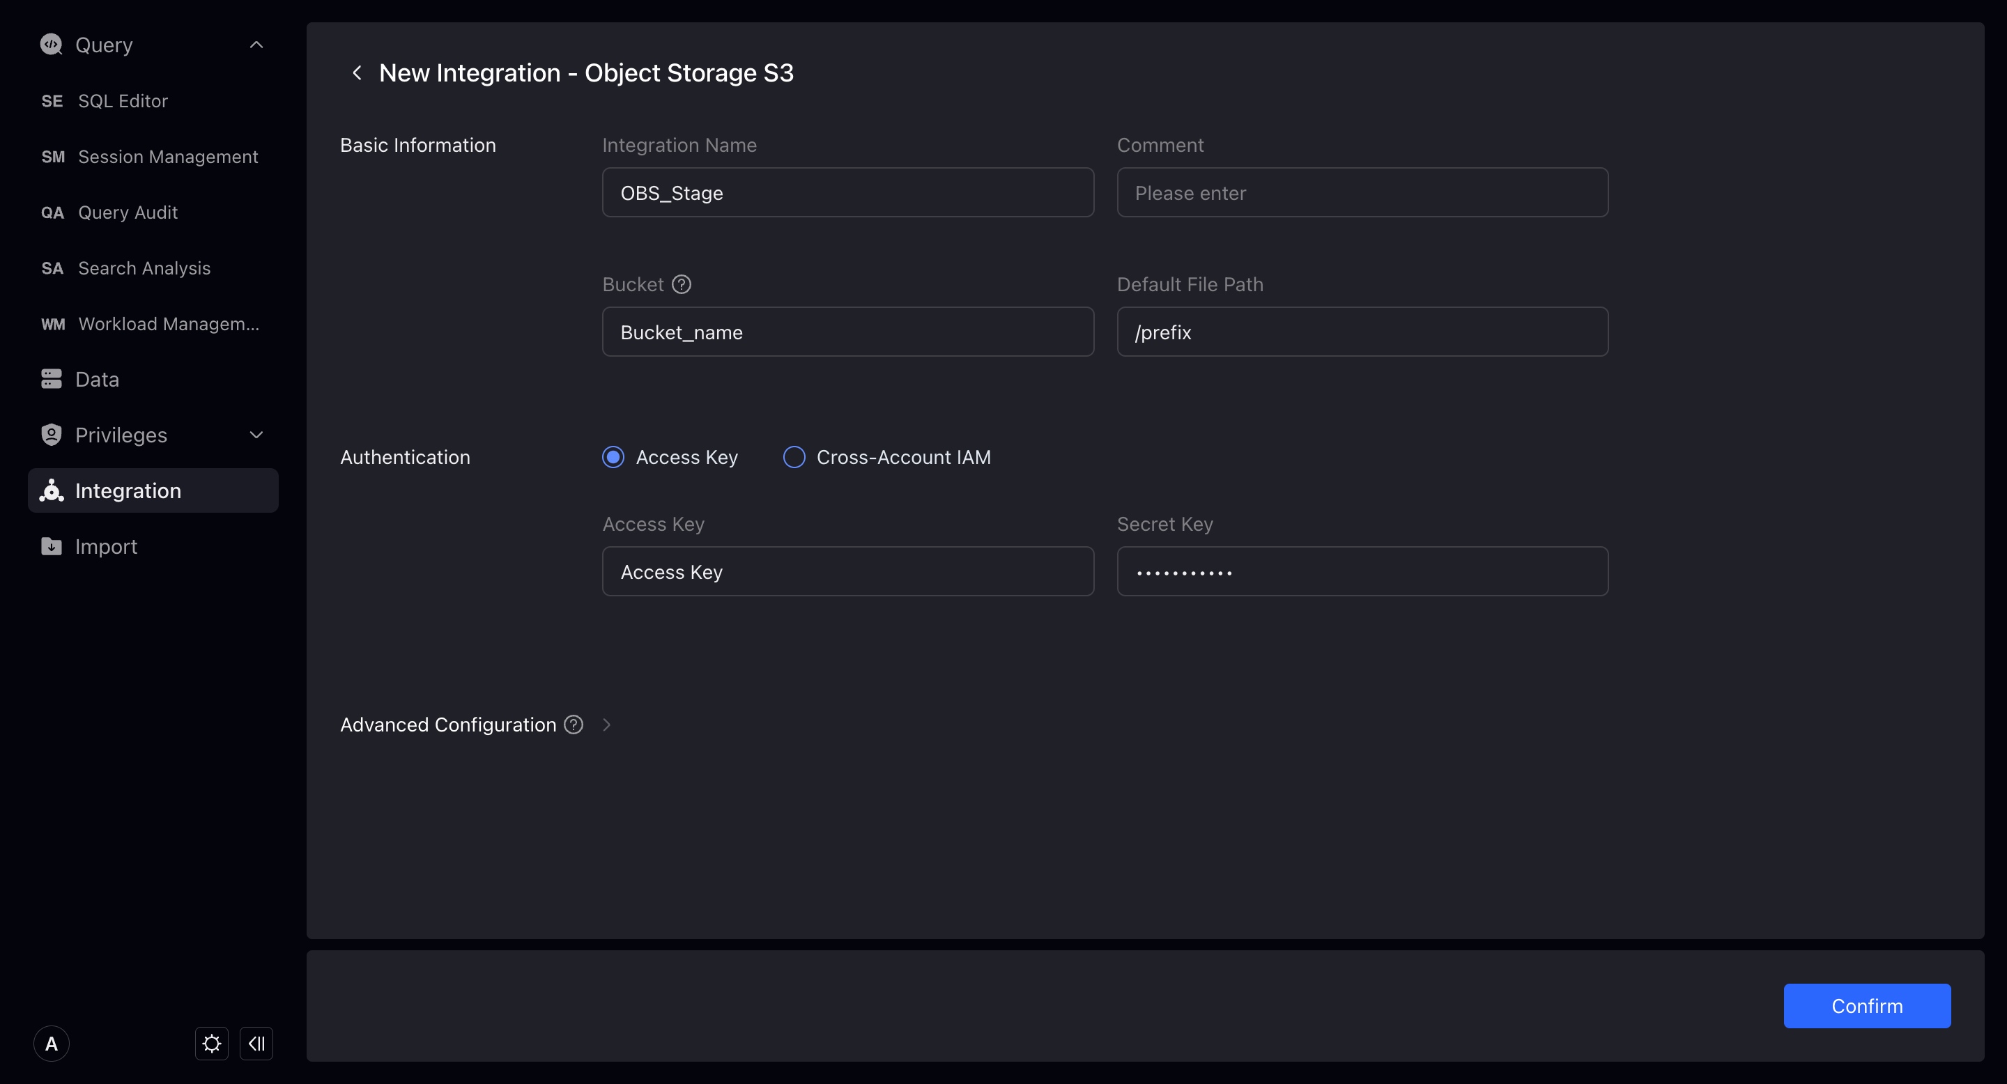Open the settings gear at the bottom
Viewport: 2007px width, 1084px height.
211,1043
